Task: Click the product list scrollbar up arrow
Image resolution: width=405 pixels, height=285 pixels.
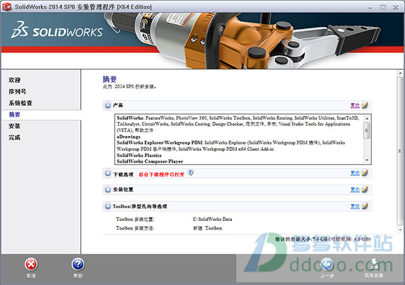Action: tap(367, 118)
